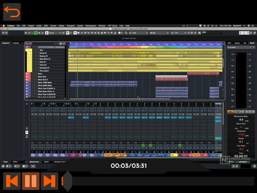
Task: Click the horizontal project scrollbar
Action: point(120,99)
